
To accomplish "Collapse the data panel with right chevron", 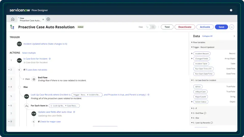I will (234, 36).
